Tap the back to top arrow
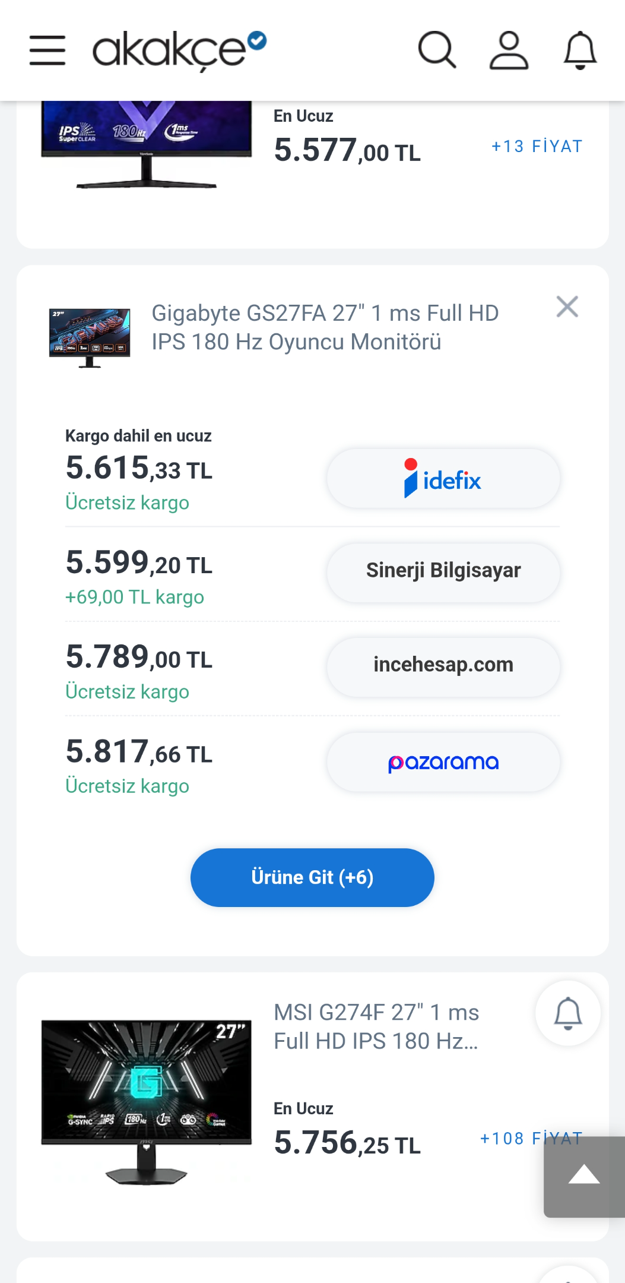Viewport: 625px width, 1283px height. (x=584, y=1177)
